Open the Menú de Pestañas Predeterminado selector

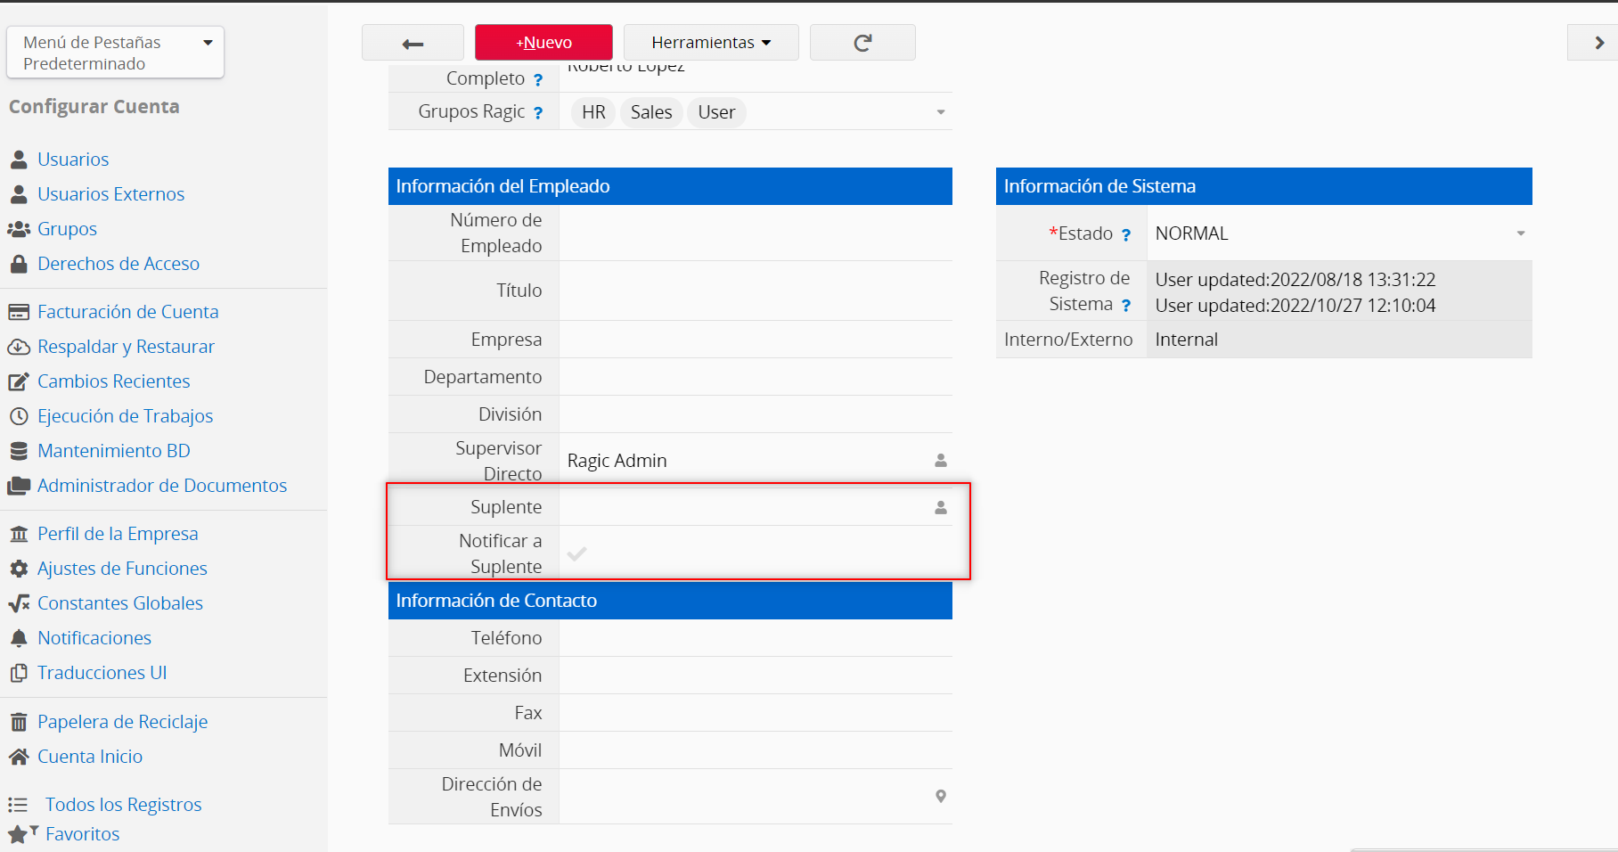point(115,53)
